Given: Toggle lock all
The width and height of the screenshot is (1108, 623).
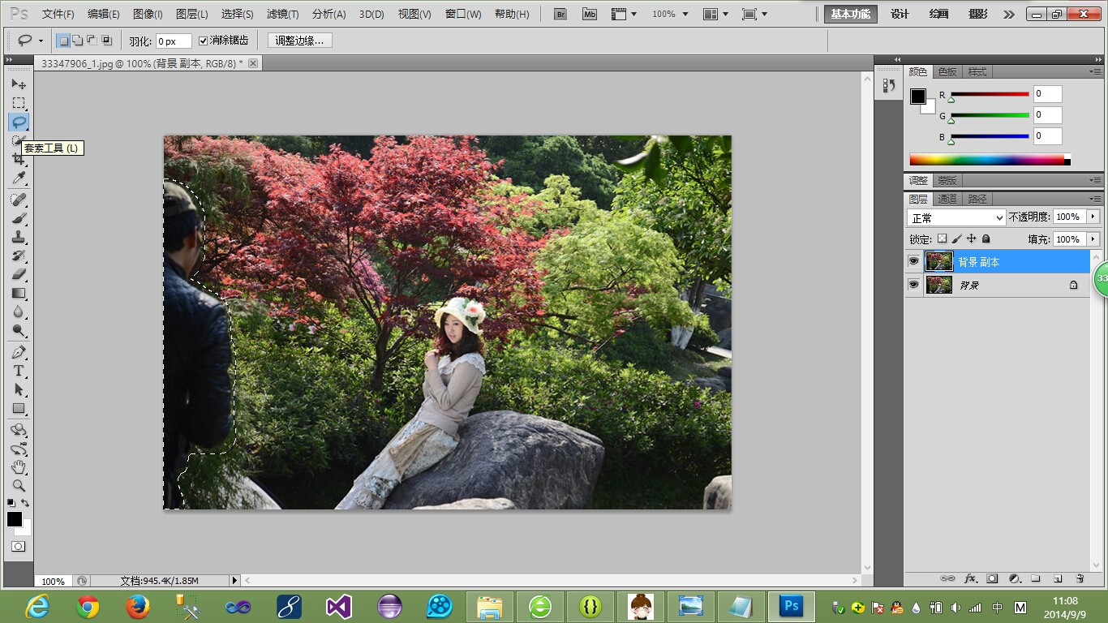Looking at the screenshot, I should 986,238.
